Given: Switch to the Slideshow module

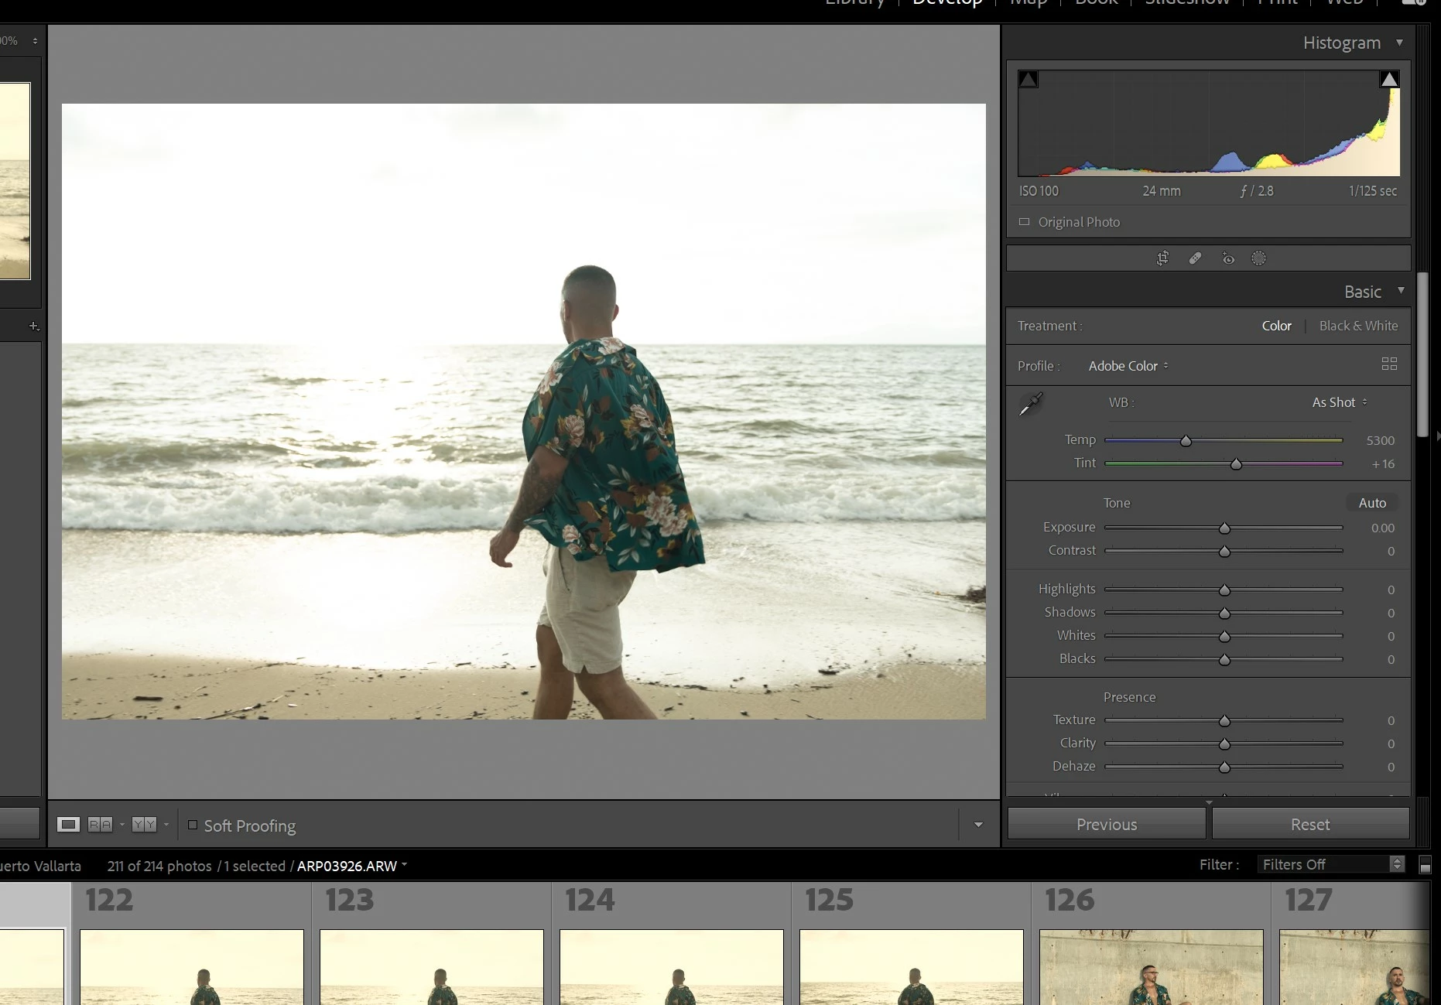Looking at the screenshot, I should (x=1187, y=2).
